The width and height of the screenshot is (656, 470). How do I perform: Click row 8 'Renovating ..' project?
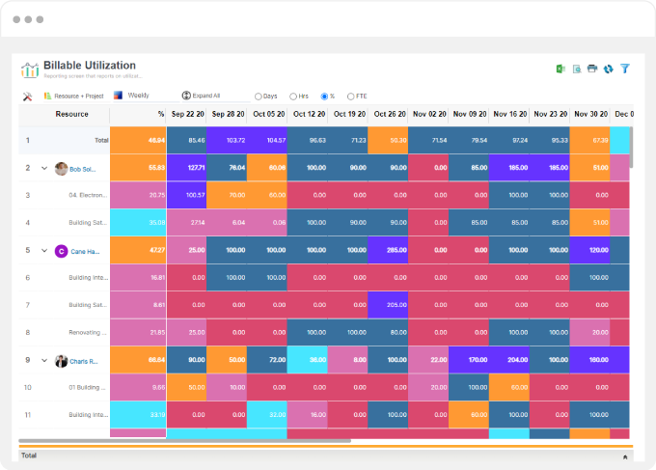88,332
